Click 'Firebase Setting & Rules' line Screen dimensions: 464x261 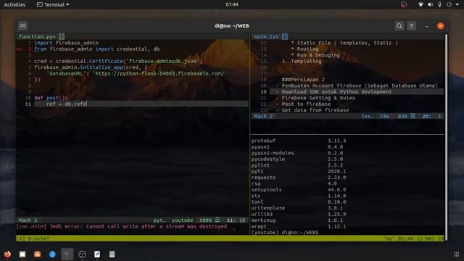coord(315,98)
